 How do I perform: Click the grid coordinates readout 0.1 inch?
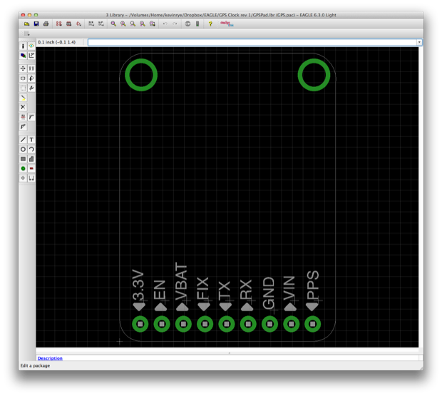56,42
